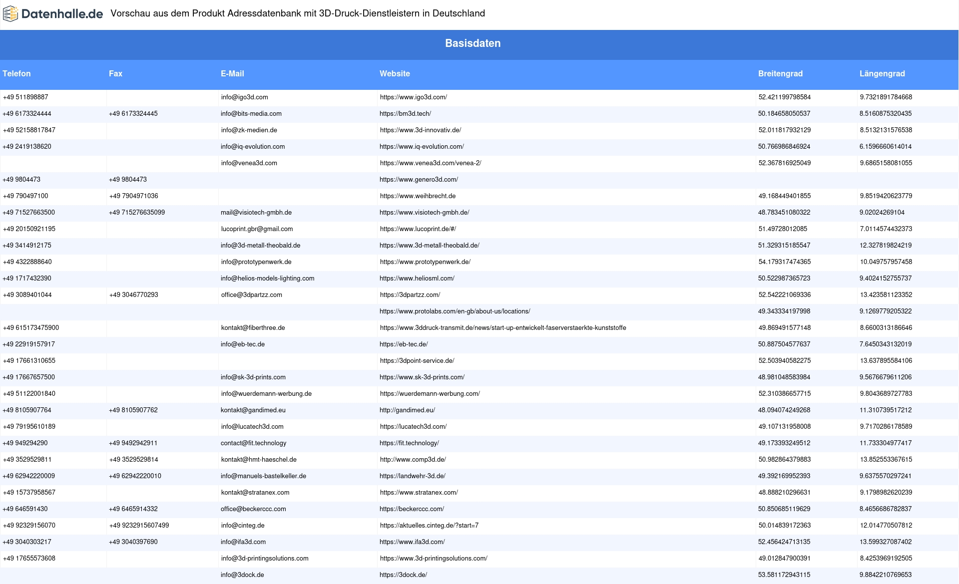Select email info@bits-media.com
959x584 pixels.
tap(251, 114)
